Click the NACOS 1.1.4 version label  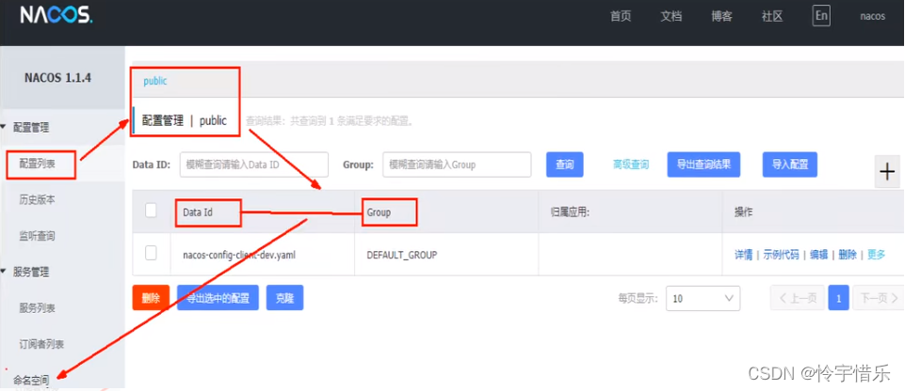tap(57, 78)
